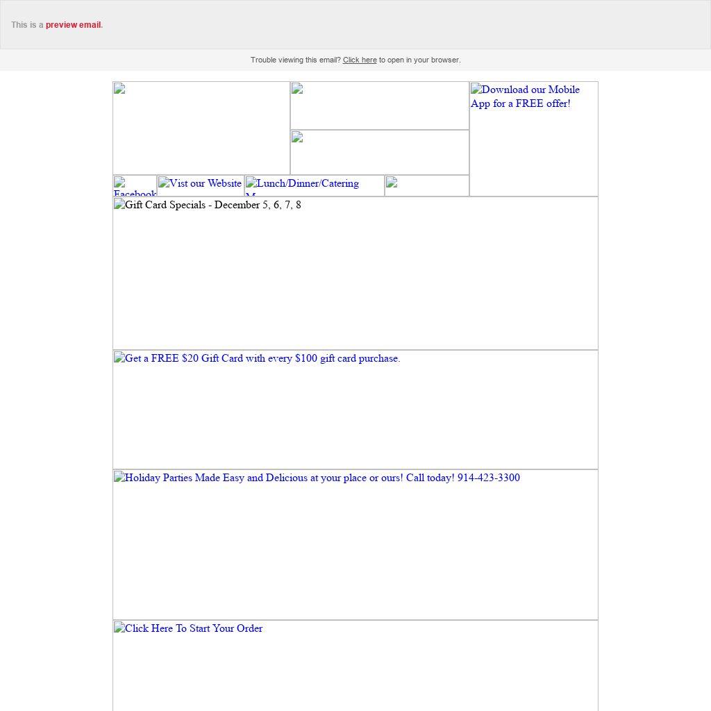Click broken image icon beside Download Mobile App
The height and width of the screenshot is (711, 711).
pos(476,90)
